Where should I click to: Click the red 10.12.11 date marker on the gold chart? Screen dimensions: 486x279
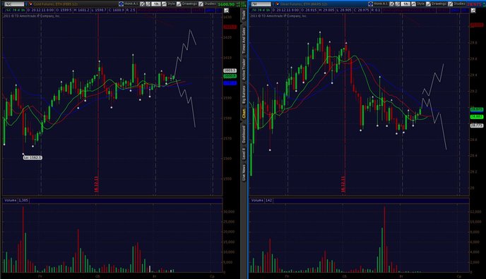96,184
